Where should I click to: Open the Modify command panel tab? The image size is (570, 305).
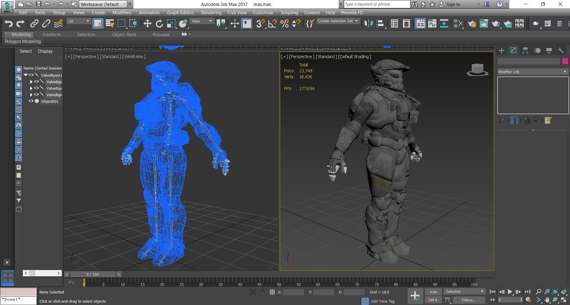[x=513, y=51]
